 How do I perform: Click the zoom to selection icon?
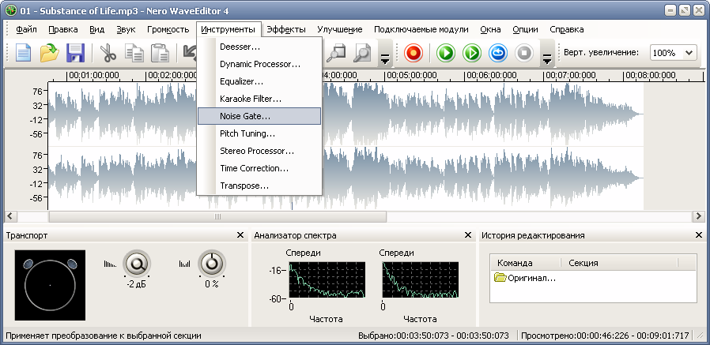[x=336, y=53]
